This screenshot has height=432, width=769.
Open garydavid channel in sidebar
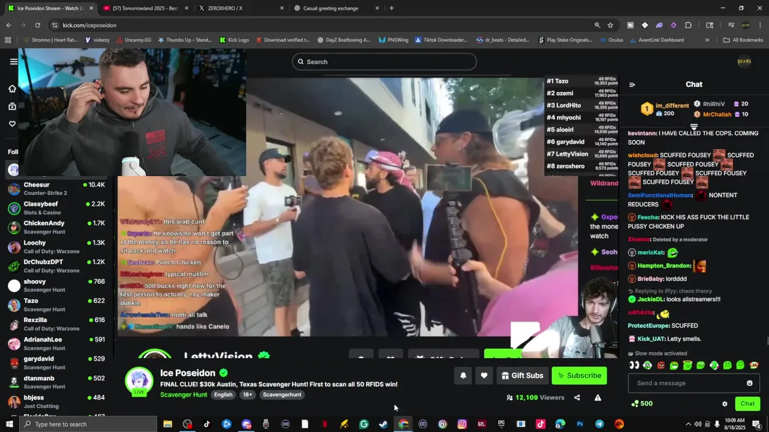point(56,362)
